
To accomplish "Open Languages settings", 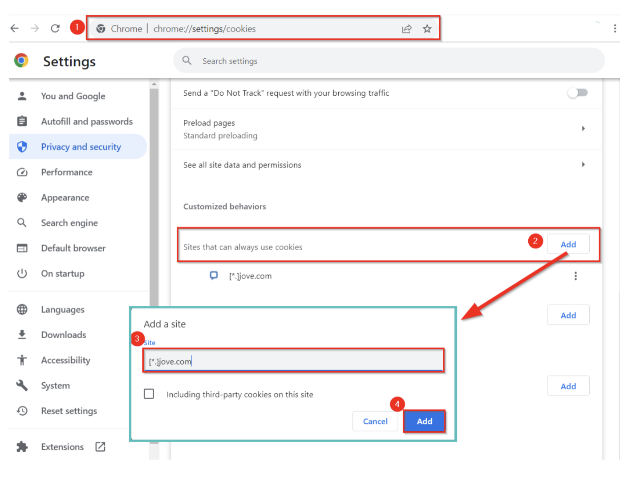I will click(63, 310).
